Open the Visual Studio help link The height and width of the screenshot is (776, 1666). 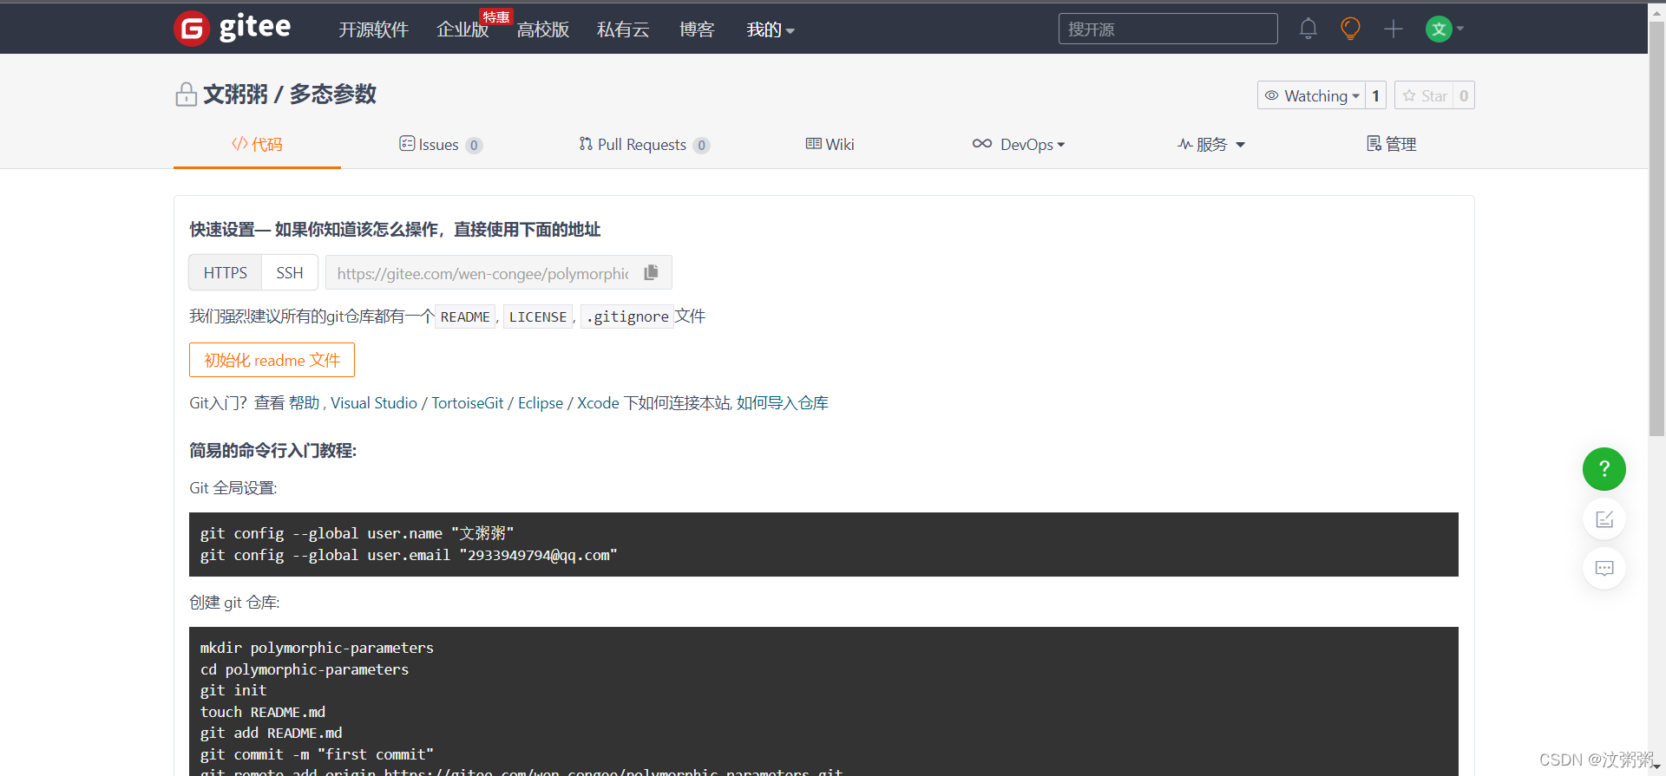pos(374,403)
